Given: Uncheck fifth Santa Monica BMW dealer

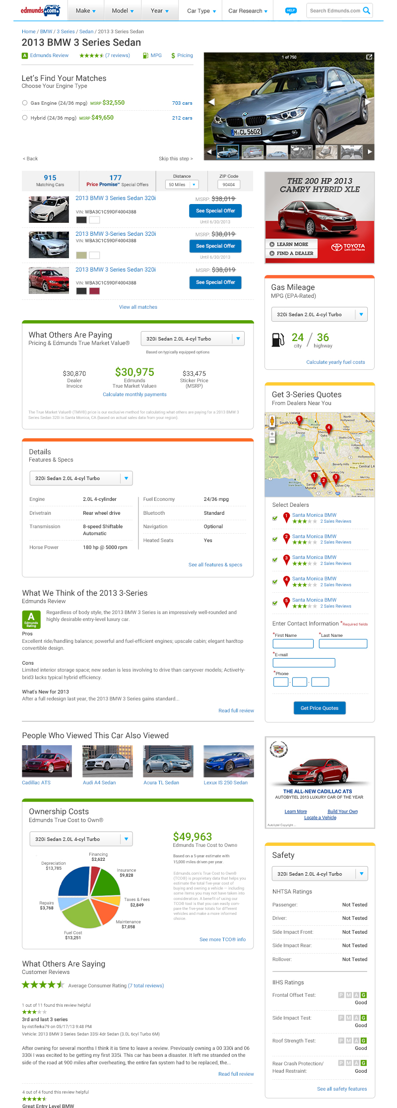Looking at the screenshot, I should pos(275,603).
